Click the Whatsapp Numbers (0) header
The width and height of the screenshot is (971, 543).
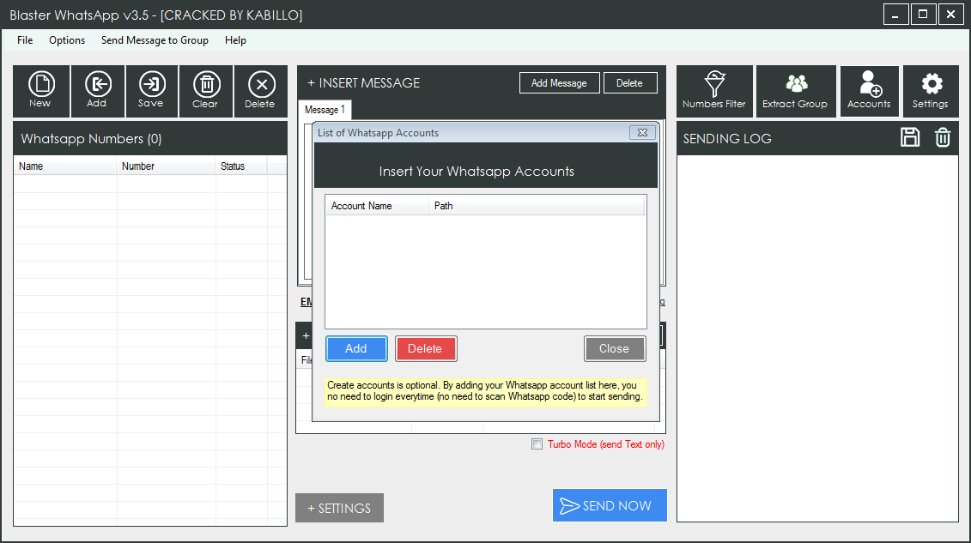(x=91, y=138)
